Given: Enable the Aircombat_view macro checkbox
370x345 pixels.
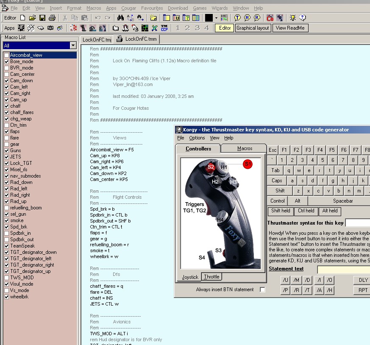Looking at the screenshot, I should point(6,55).
